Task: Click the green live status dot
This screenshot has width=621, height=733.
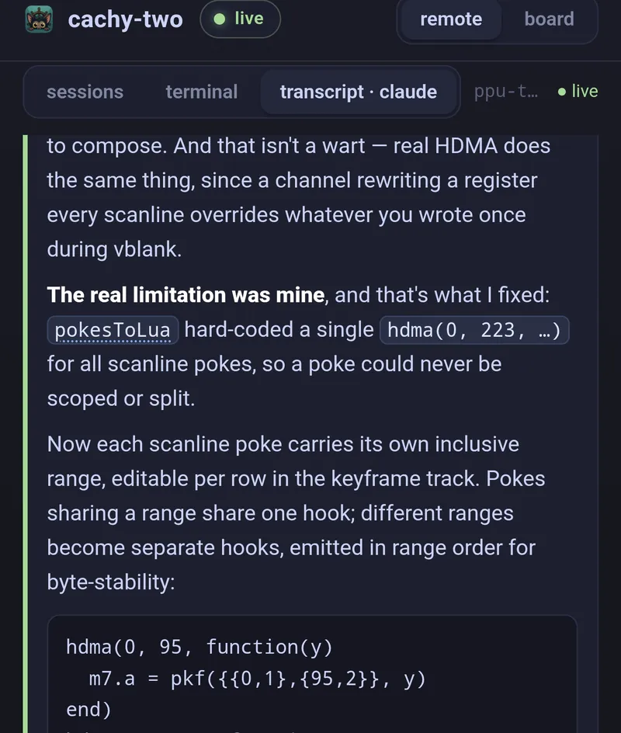Action: tap(219, 19)
